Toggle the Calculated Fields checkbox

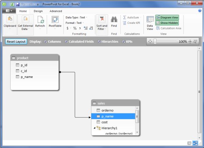66,42
